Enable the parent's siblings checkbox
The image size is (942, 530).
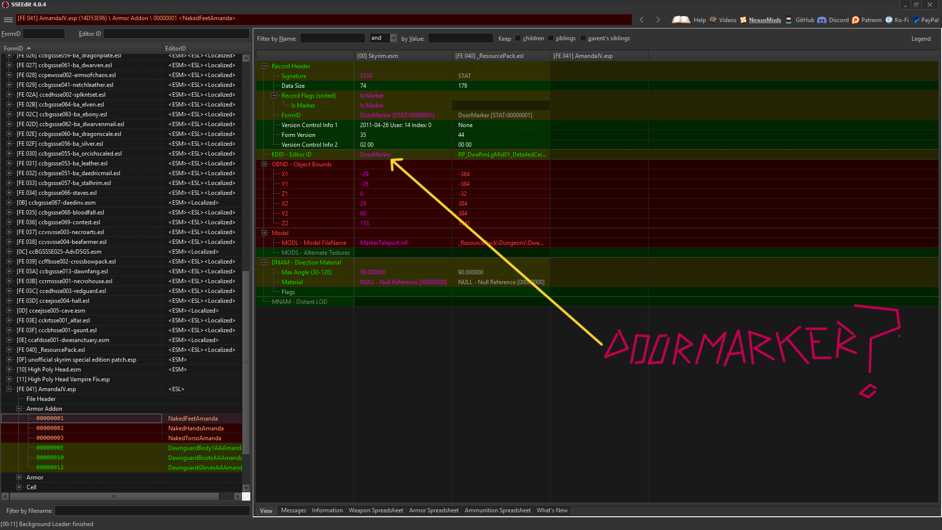(x=583, y=38)
